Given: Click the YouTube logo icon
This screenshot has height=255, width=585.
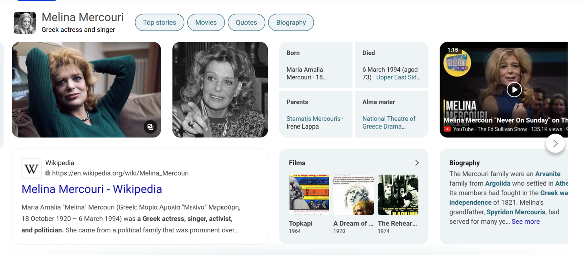Looking at the screenshot, I should [x=447, y=129].
